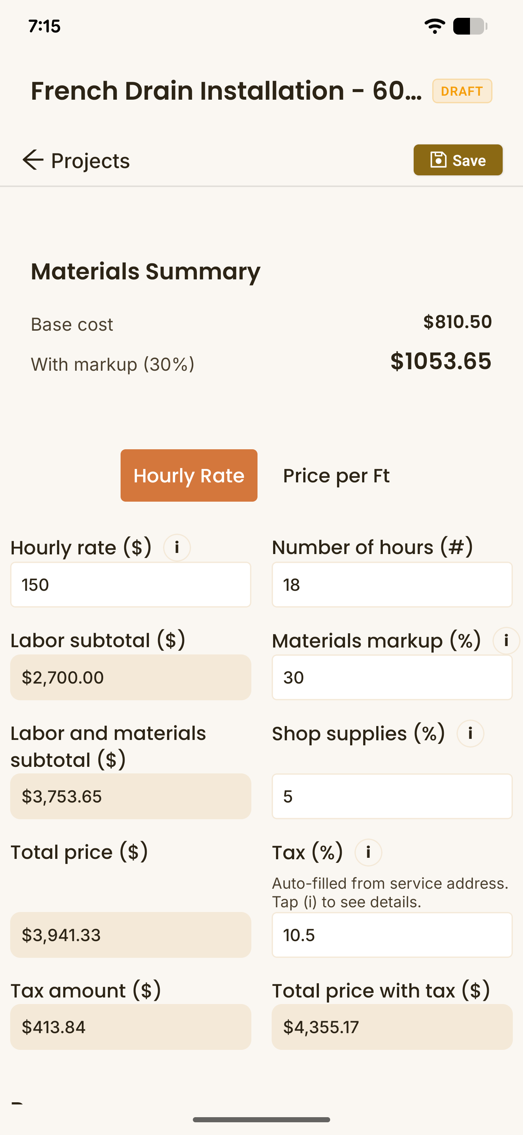Focus the Hourly rate input field
The width and height of the screenshot is (523, 1135).
point(131,585)
